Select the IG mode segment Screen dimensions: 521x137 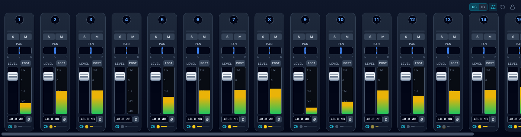(483, 7)
